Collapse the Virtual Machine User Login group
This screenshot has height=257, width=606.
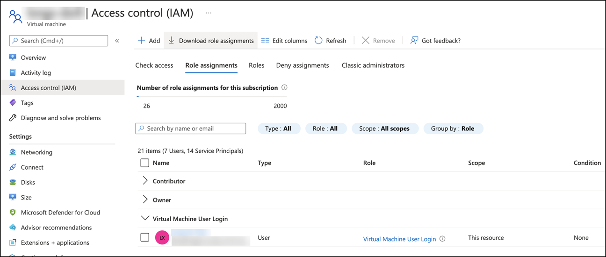[x=145, y=218]
